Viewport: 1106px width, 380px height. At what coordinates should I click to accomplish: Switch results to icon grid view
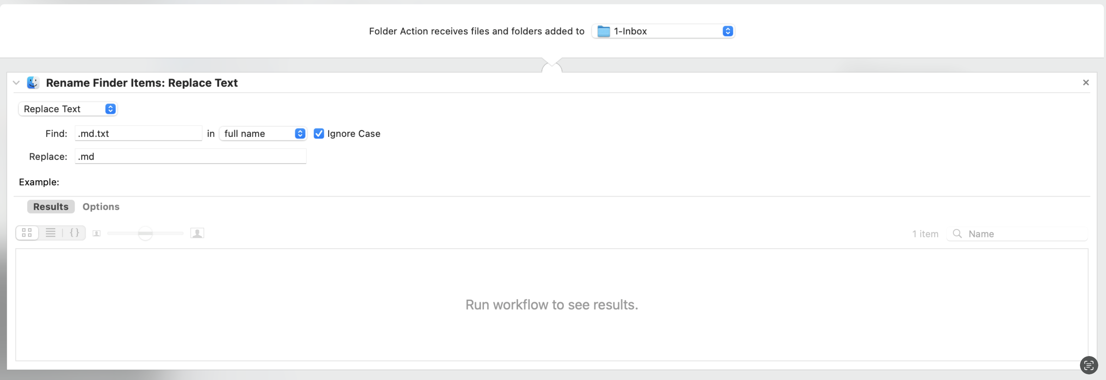tap(27, 233)
